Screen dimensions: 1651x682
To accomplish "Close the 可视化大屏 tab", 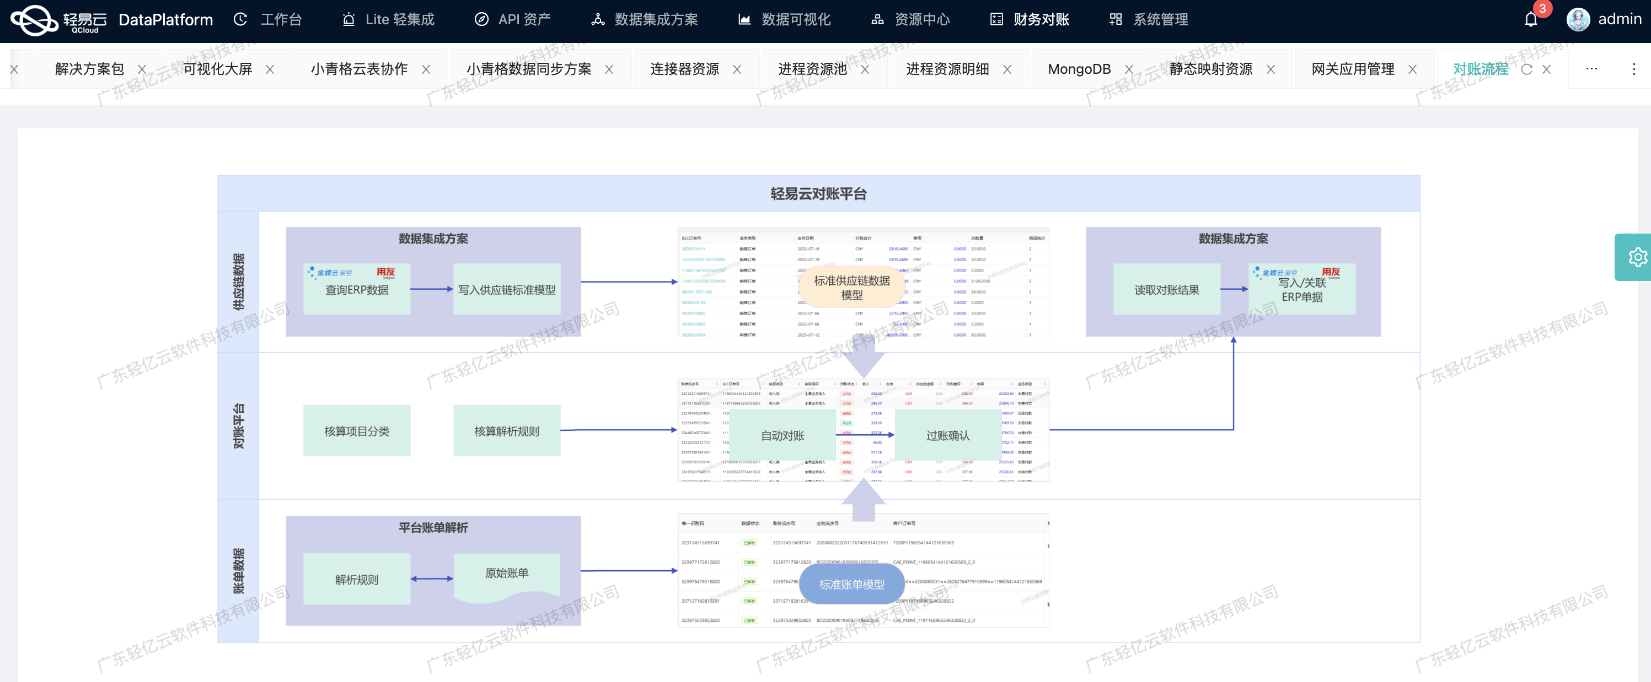I will click(x=270, y=69).
